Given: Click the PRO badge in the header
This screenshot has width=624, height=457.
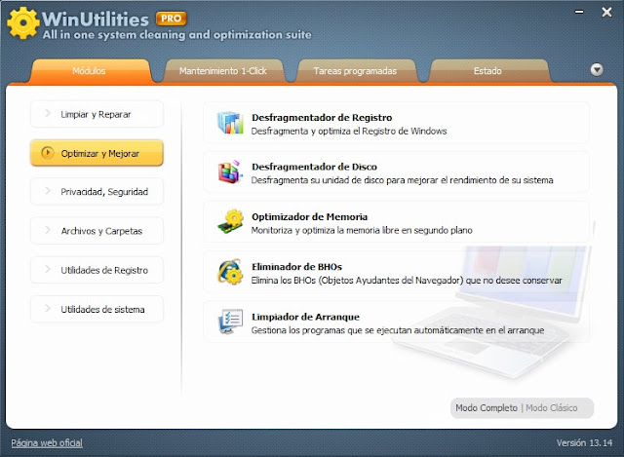Looking at the screenshot, I should [x=172, y=19].
